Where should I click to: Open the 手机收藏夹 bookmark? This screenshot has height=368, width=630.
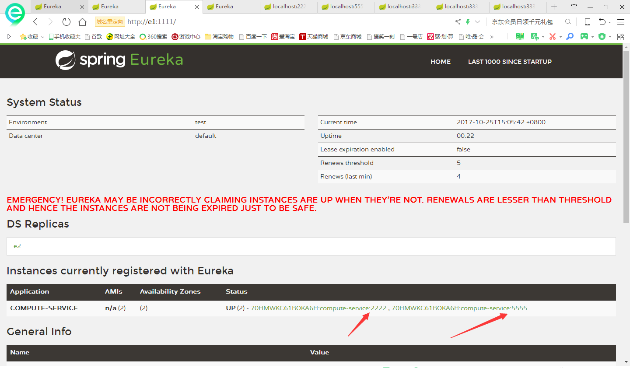pyautogui.click(x=64, y=37)
